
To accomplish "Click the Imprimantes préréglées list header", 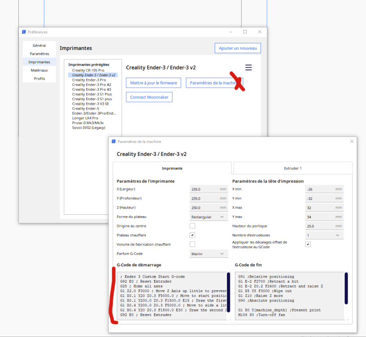I will 89,65.
